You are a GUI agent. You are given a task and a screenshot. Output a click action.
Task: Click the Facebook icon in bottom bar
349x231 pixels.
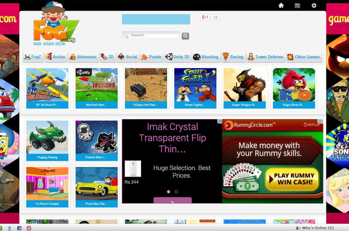(19, 228)
